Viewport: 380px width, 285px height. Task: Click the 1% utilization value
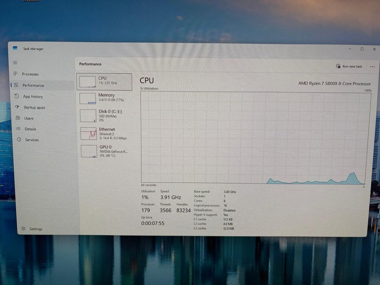tap(145, 197)
